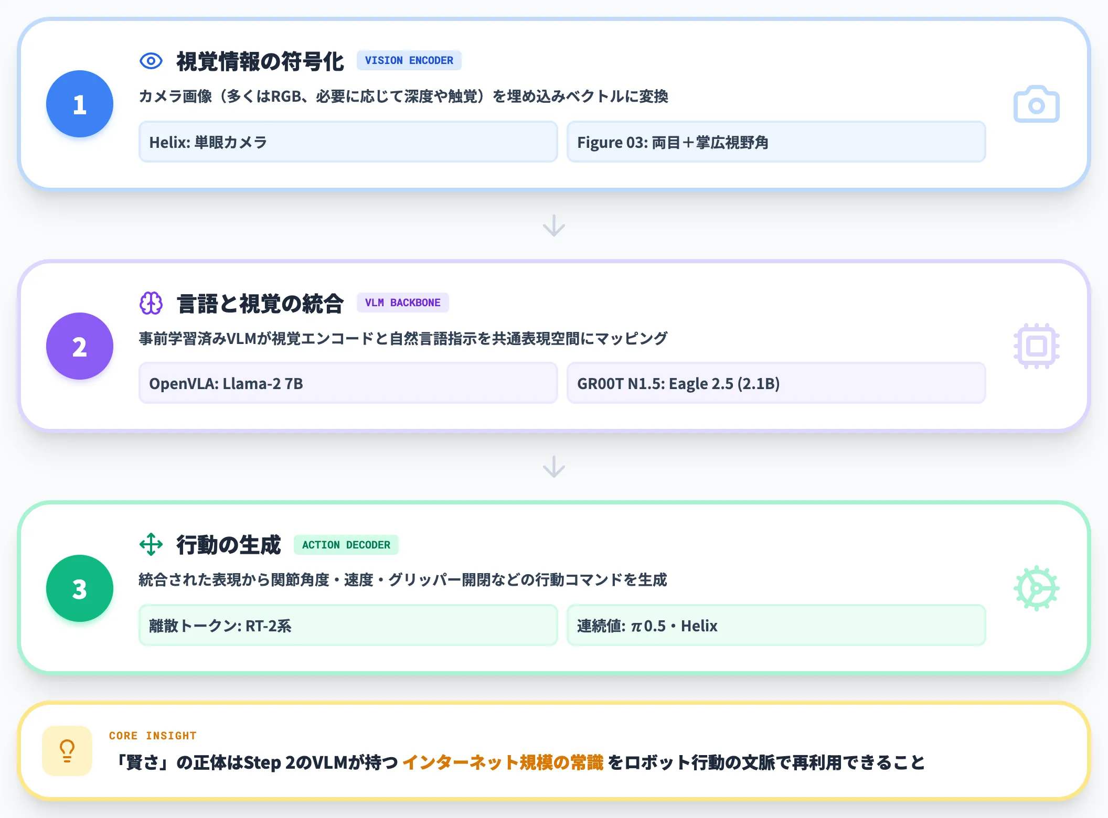Select the Helix: 単眼カメラ example box
The width and height of the screenshot is (1108, 818).
point(348,142)
